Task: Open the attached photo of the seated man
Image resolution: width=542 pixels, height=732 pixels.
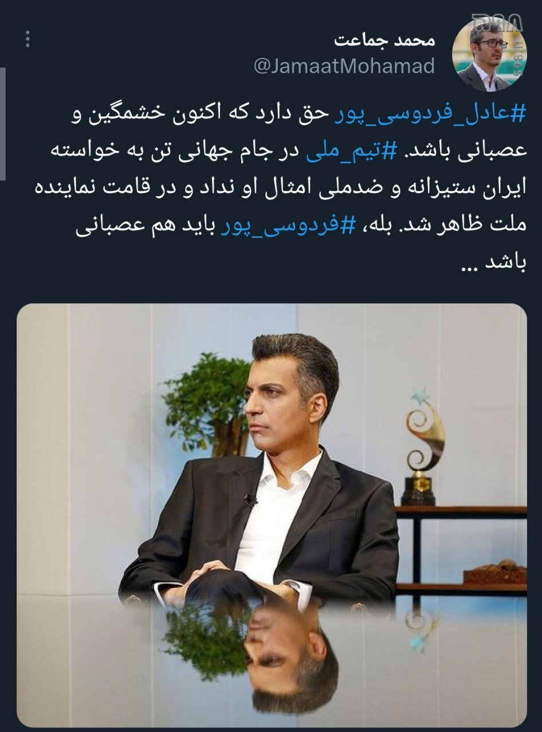Action: (x=272, y=516)
